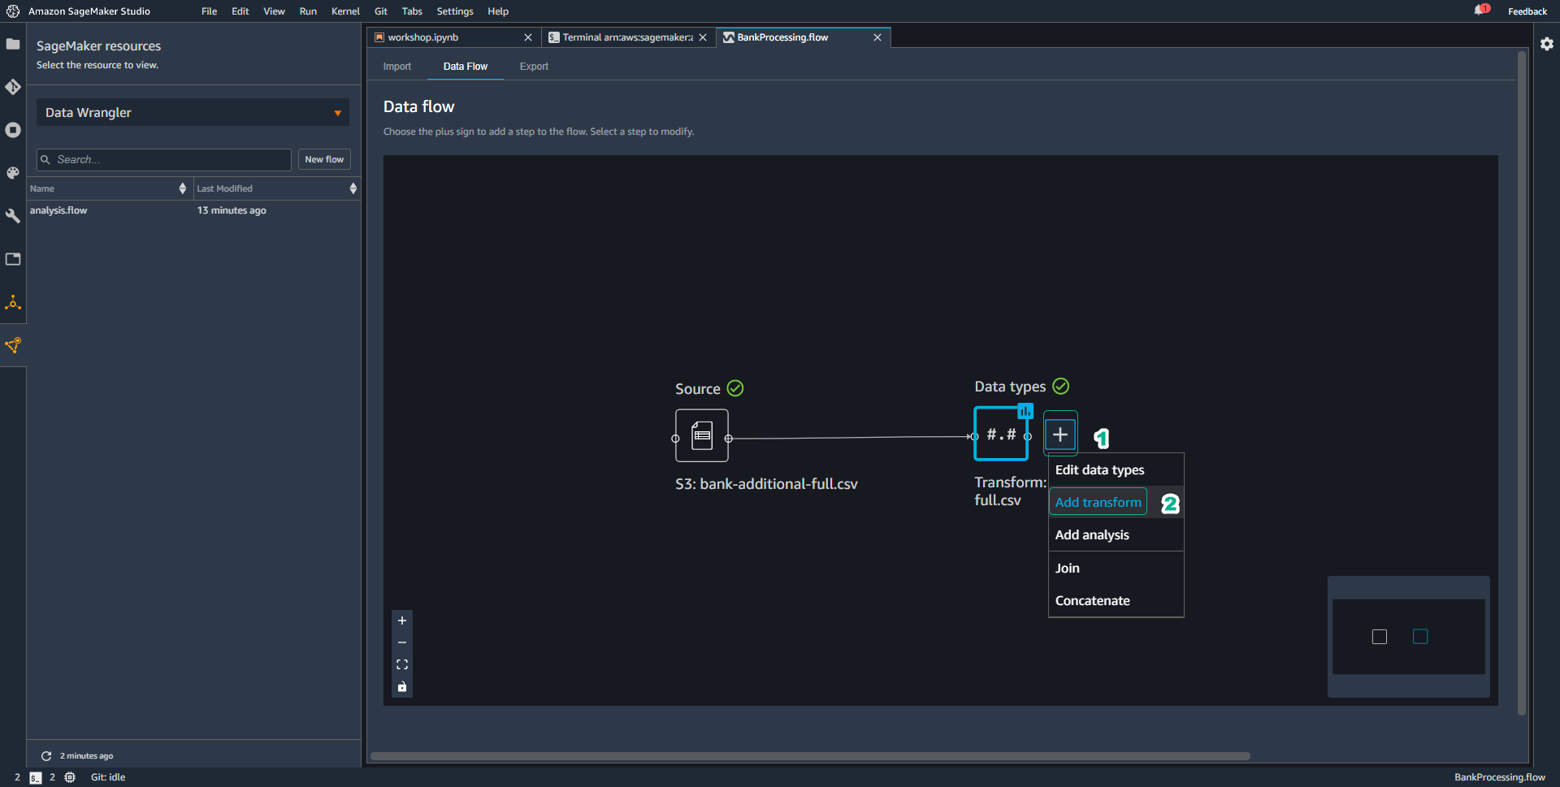Select the Data types transform node
The image size is (1560, 787).
pyautogui.click(x=1001, y=435)
